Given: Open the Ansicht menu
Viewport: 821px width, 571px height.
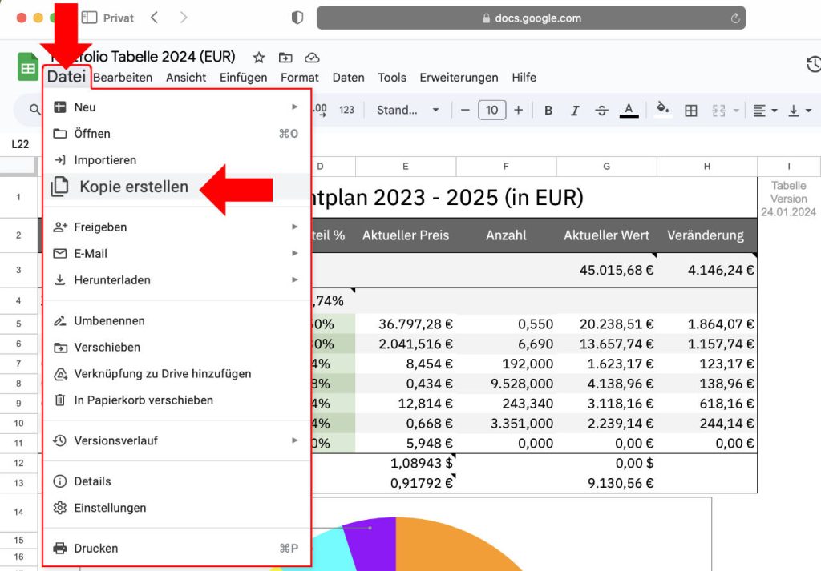Looking at the screenshot, I should (186, 78).
